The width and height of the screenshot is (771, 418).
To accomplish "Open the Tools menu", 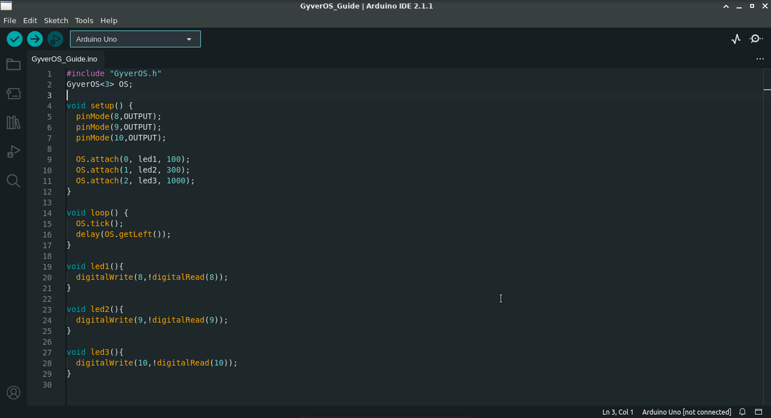I will tap(84, 21).
